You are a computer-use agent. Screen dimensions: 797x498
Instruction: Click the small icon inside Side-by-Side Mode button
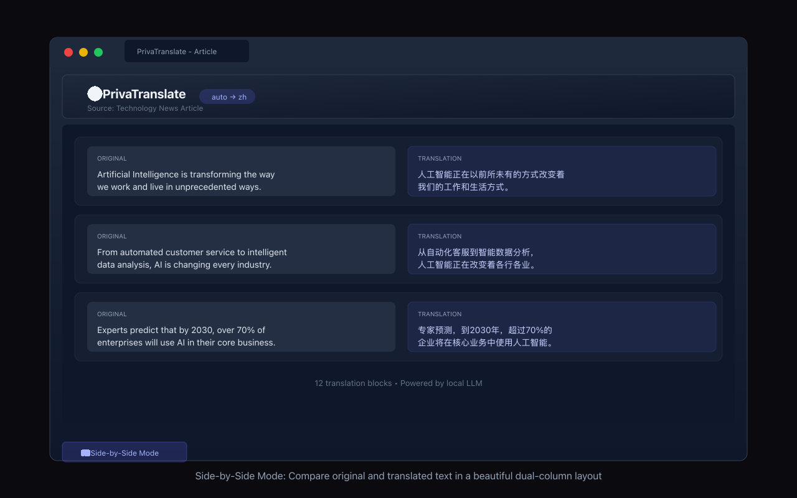[x=85, y=452]
